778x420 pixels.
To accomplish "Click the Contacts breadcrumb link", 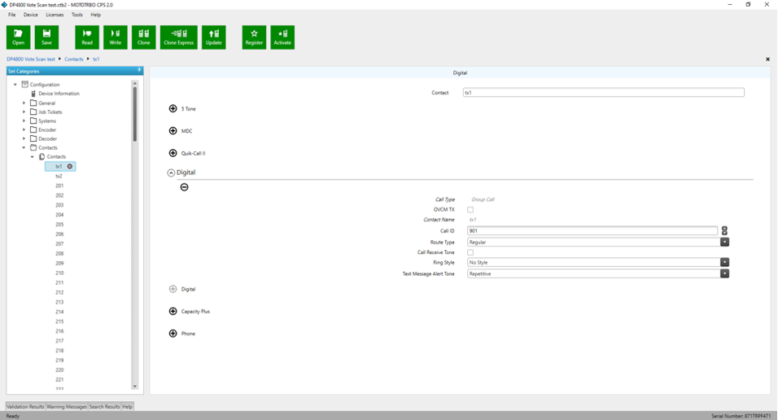I will click(x=74, y=59).
